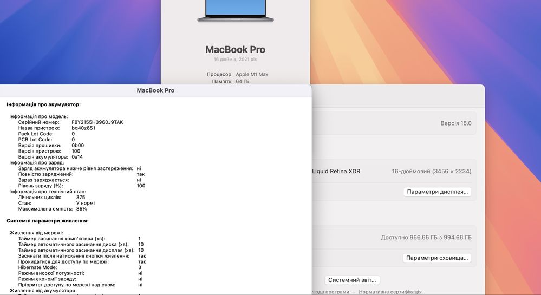
Task: Click the Інформація про технічний стан label
Action: coord(48,192)
